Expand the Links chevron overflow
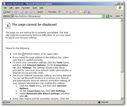Image resolution: width=127 pixels, height=107 pixels. tap(122, 15)
